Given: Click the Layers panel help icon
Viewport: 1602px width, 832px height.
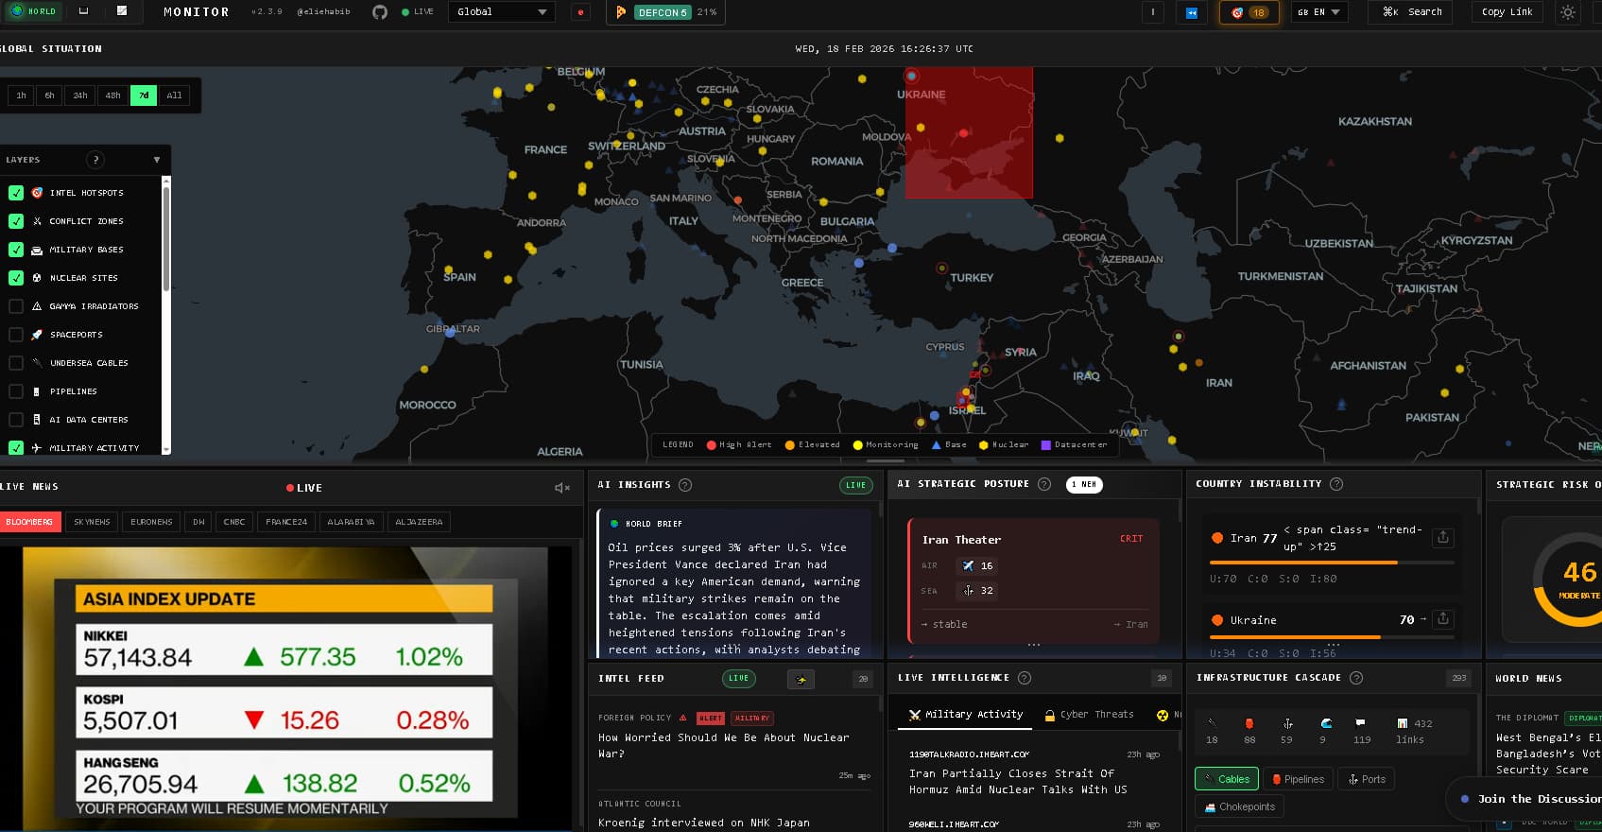Looking at the screenshot, I should coord(95,160).
